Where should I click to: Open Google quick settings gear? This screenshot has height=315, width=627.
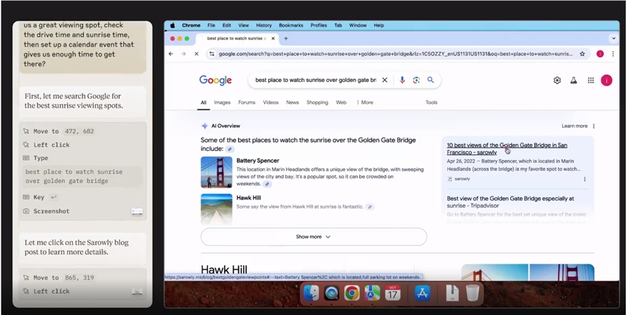click(557, 80)
